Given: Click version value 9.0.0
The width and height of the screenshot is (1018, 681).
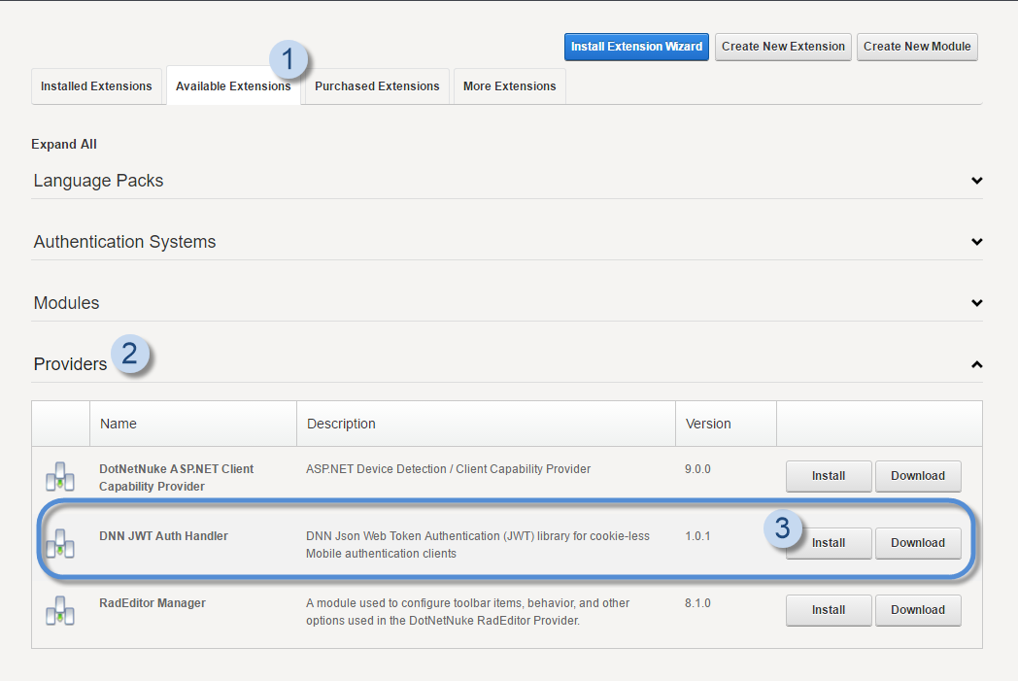Looking at the screenshot, I should coord(697,468).
